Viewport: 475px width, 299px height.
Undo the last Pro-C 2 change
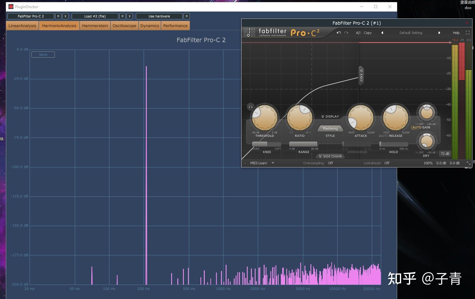(339, 33)
